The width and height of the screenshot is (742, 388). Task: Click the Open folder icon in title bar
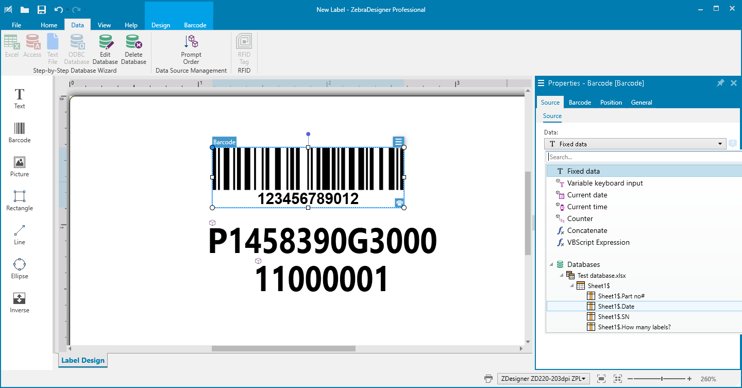coord(24,10)
